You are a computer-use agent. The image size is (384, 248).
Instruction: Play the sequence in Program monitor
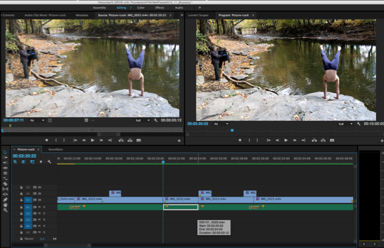point(286,140)
